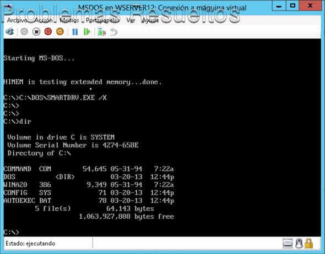
Task: Open the Ver menu
Action: click(x=131, y=20)
